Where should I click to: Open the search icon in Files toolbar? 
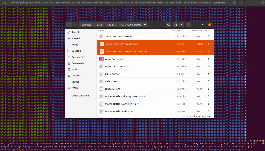pos(168,25)
